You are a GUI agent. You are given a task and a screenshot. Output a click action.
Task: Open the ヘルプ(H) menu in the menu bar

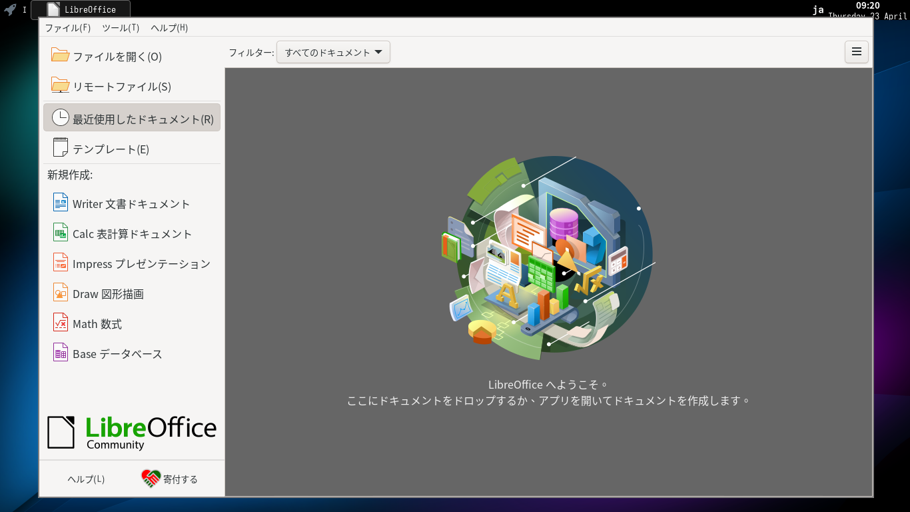(x=169, y=28)
